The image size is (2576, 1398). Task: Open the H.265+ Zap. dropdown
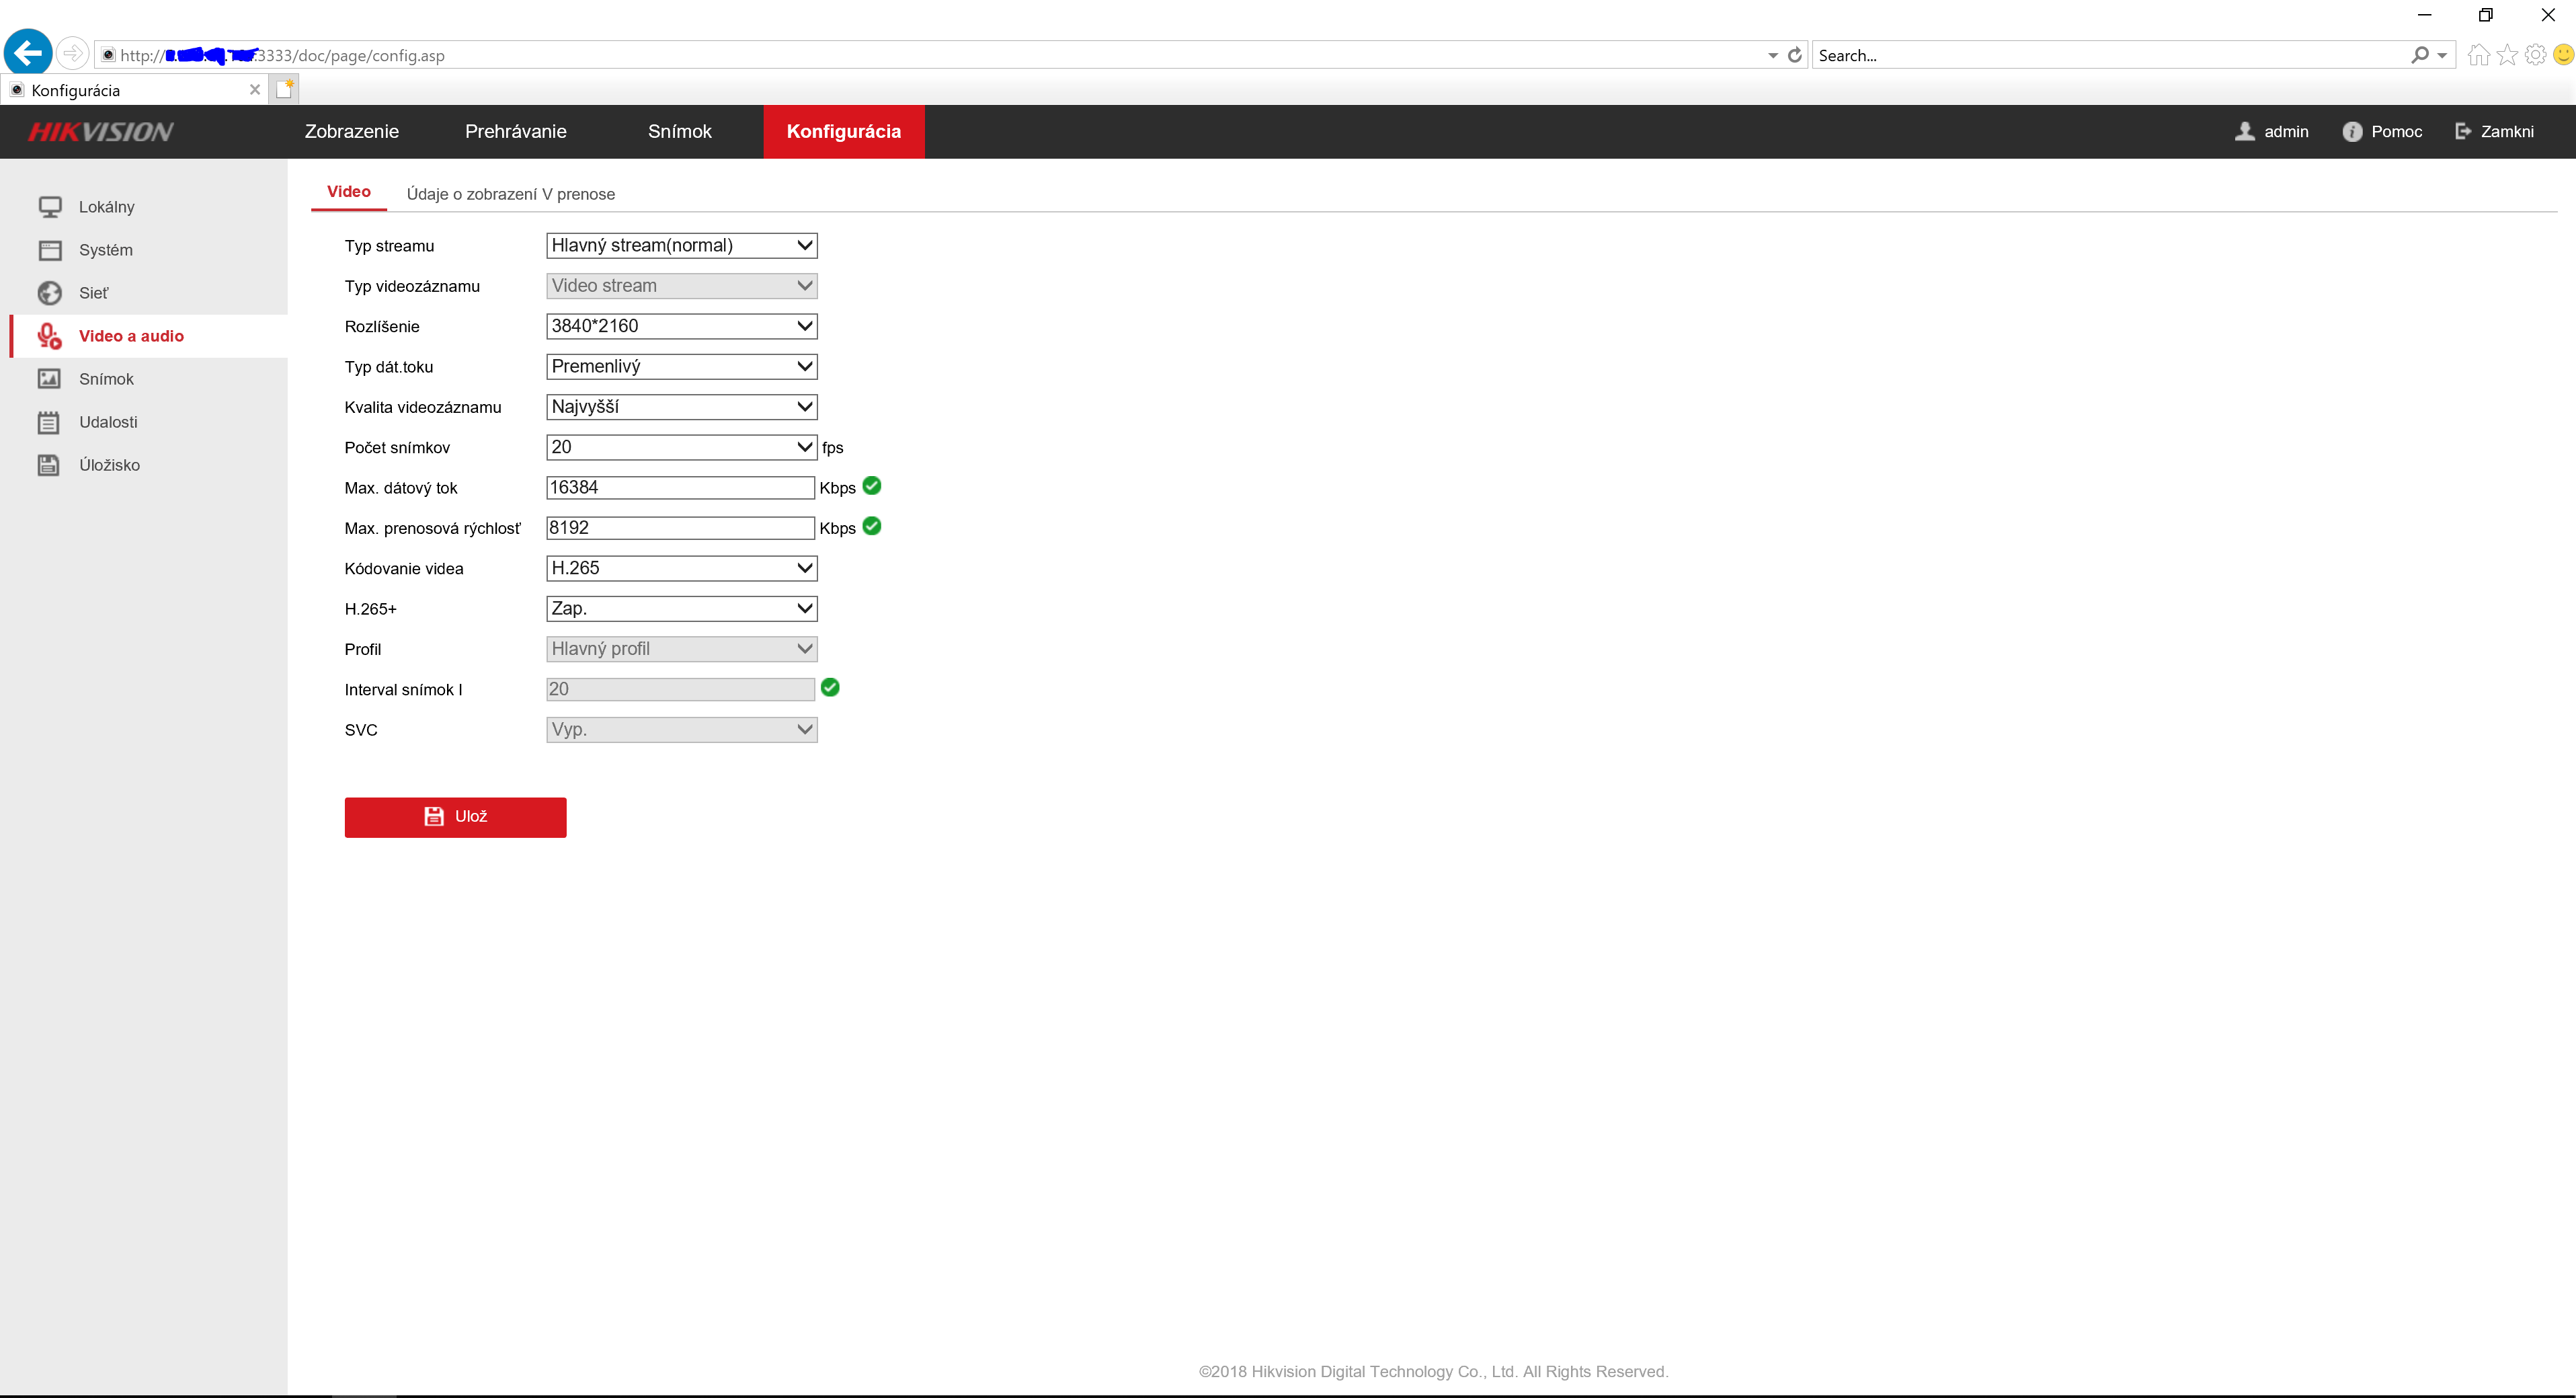point(681,609)
